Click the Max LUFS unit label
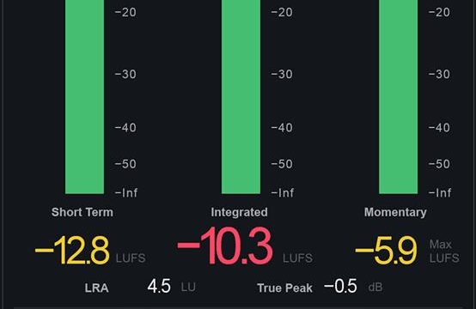 click(444, 251)
